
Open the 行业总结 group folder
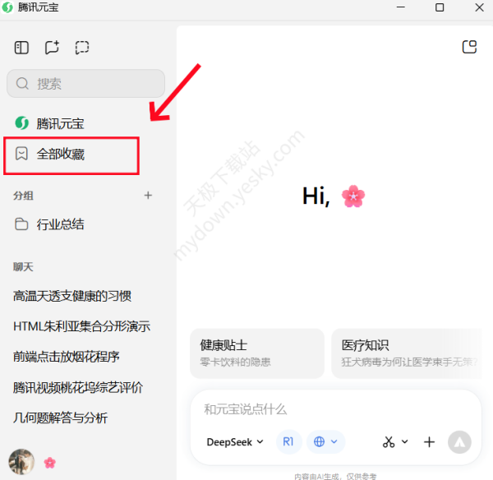(60, 224)
